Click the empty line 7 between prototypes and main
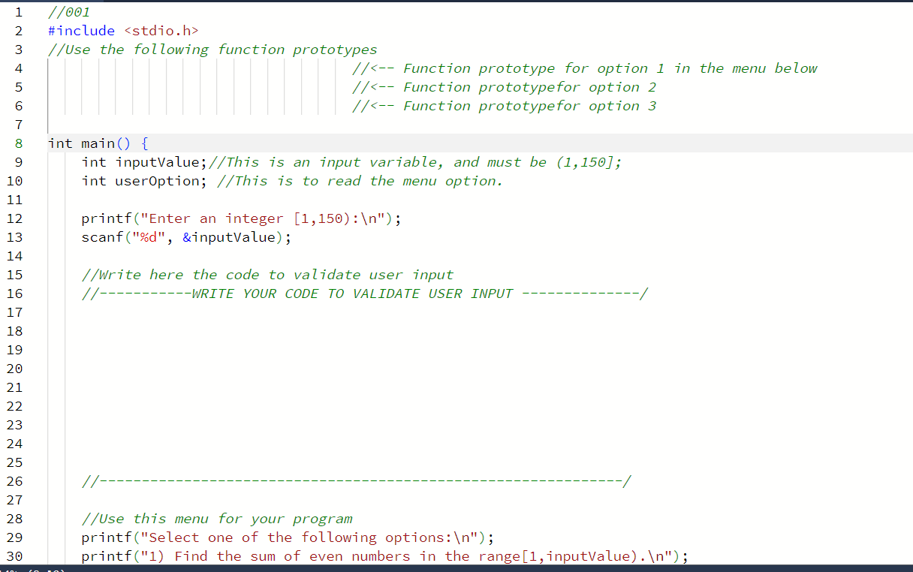The width and height of the screenshot is (913, 572). [x=75, y=124]
